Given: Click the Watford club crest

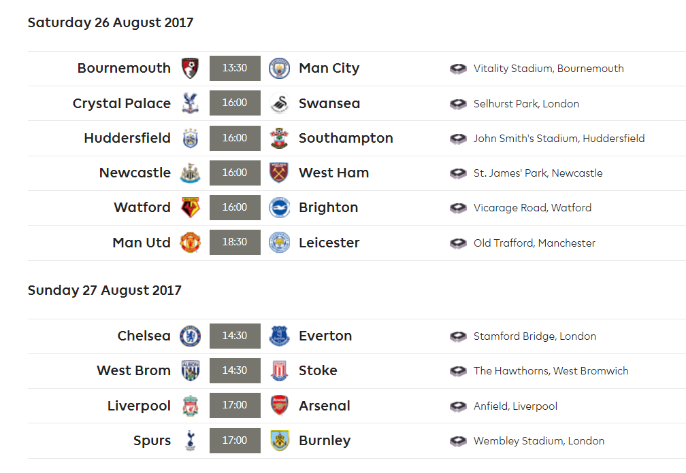Looking at the screenshot, I should point(190,207).
